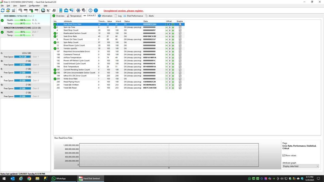324x182 pixels.
Task: Click the toolbar disk icon with green check
Action: click(31, 10)
